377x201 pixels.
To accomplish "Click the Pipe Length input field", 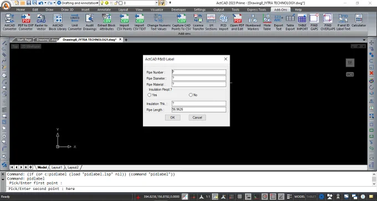I will [x=198, y=110].
